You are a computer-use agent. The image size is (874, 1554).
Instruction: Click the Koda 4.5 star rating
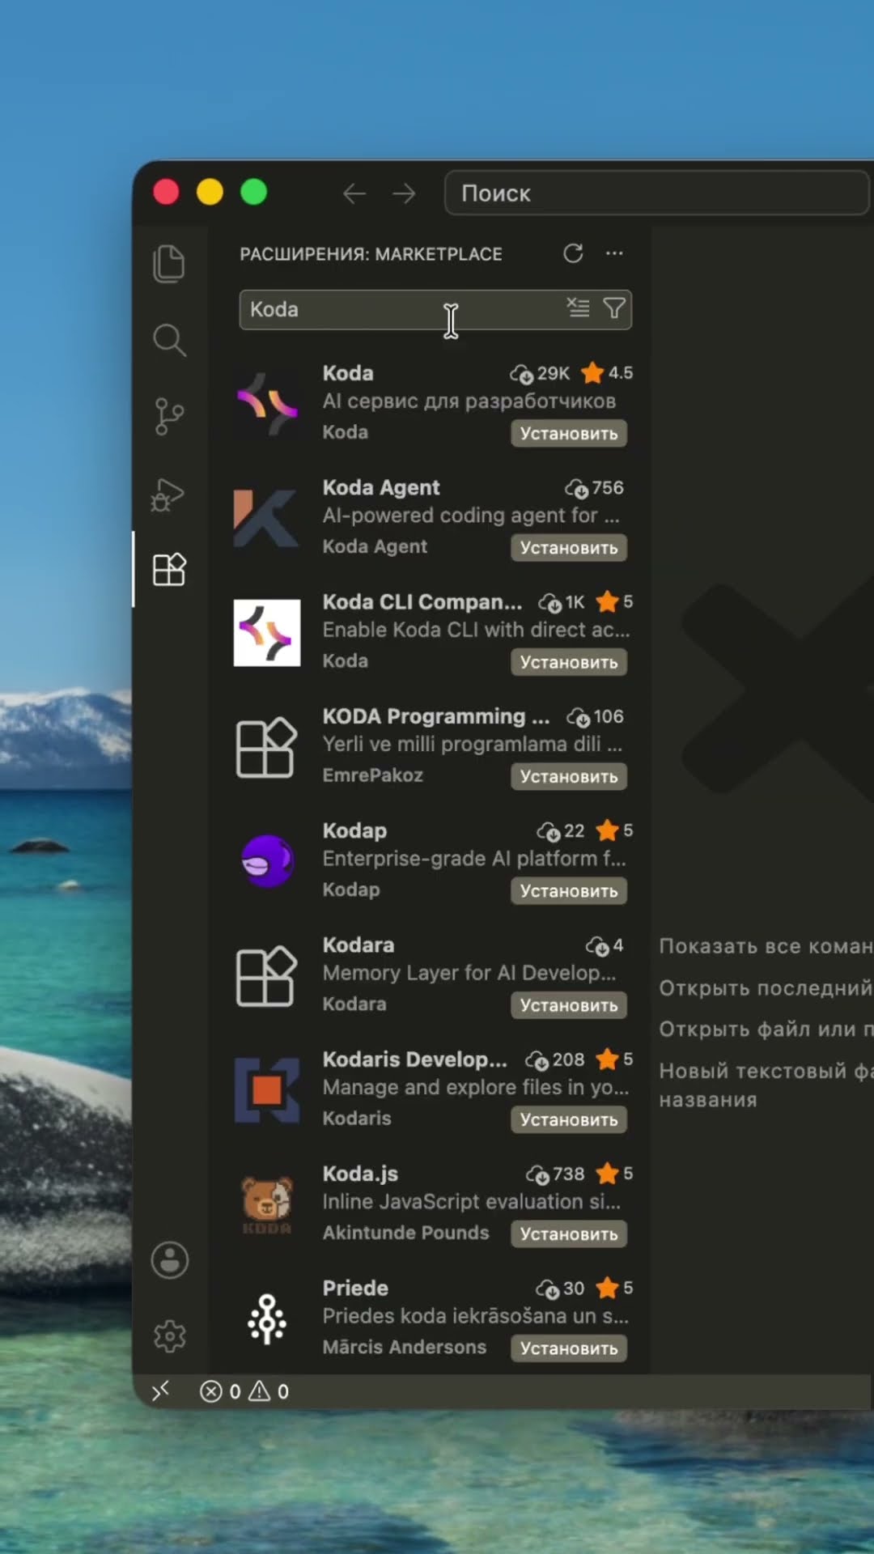coord(607,373)
